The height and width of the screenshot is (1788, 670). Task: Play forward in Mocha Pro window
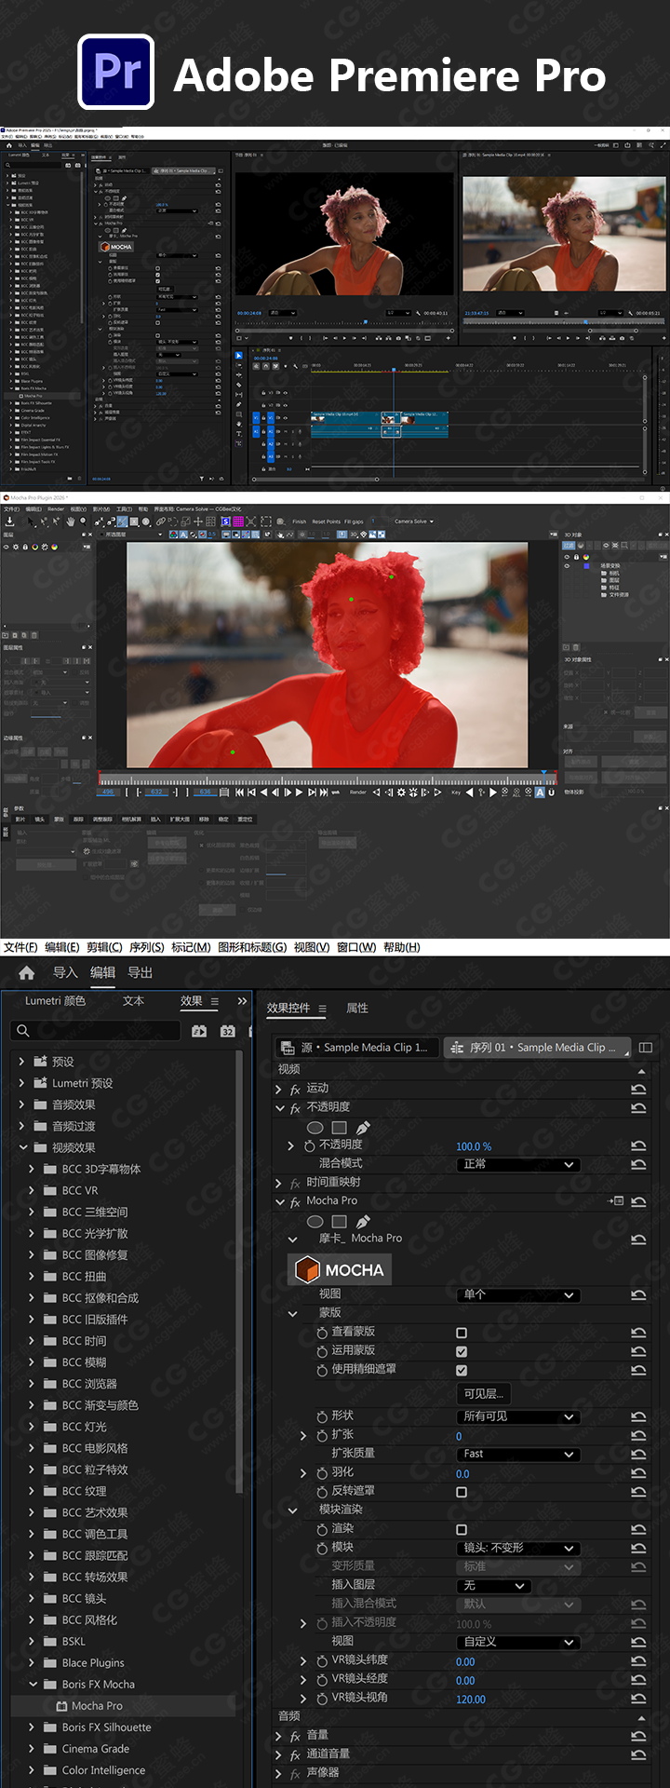(299, 792)
